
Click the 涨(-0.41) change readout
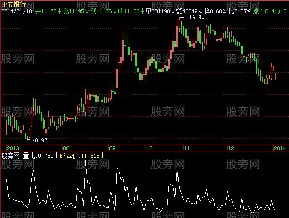pyautogui.click(x=265, y=11)
